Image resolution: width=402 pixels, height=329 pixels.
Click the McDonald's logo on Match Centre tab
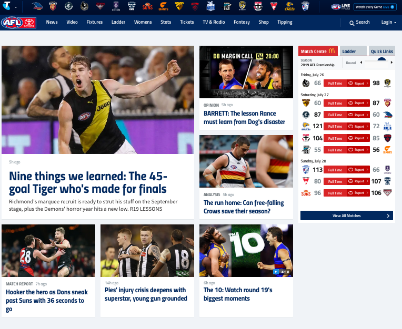(331, 51)
